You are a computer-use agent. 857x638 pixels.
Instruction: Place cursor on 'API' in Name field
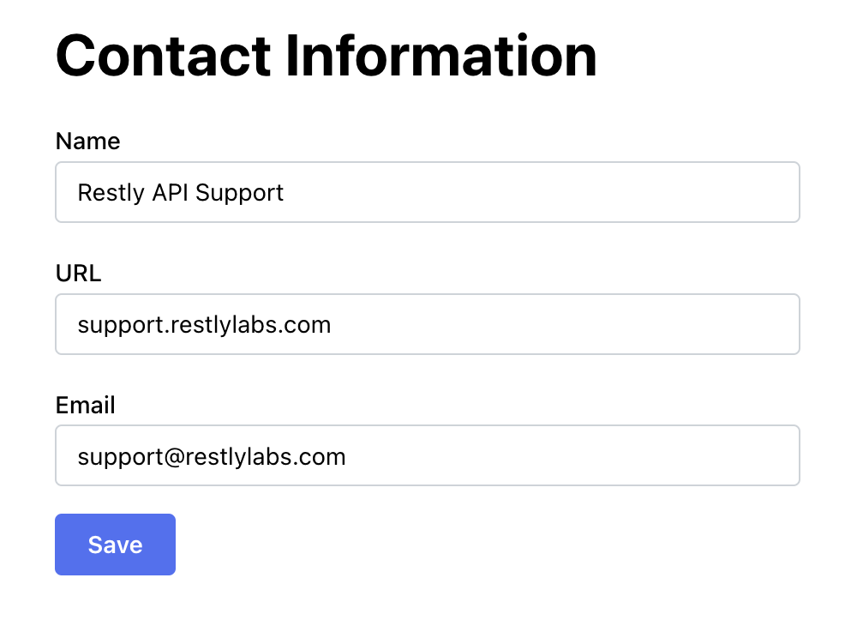(170, 192)
